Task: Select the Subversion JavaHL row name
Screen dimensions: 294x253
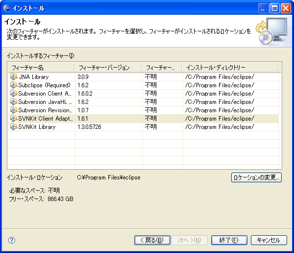Action: 45,102
